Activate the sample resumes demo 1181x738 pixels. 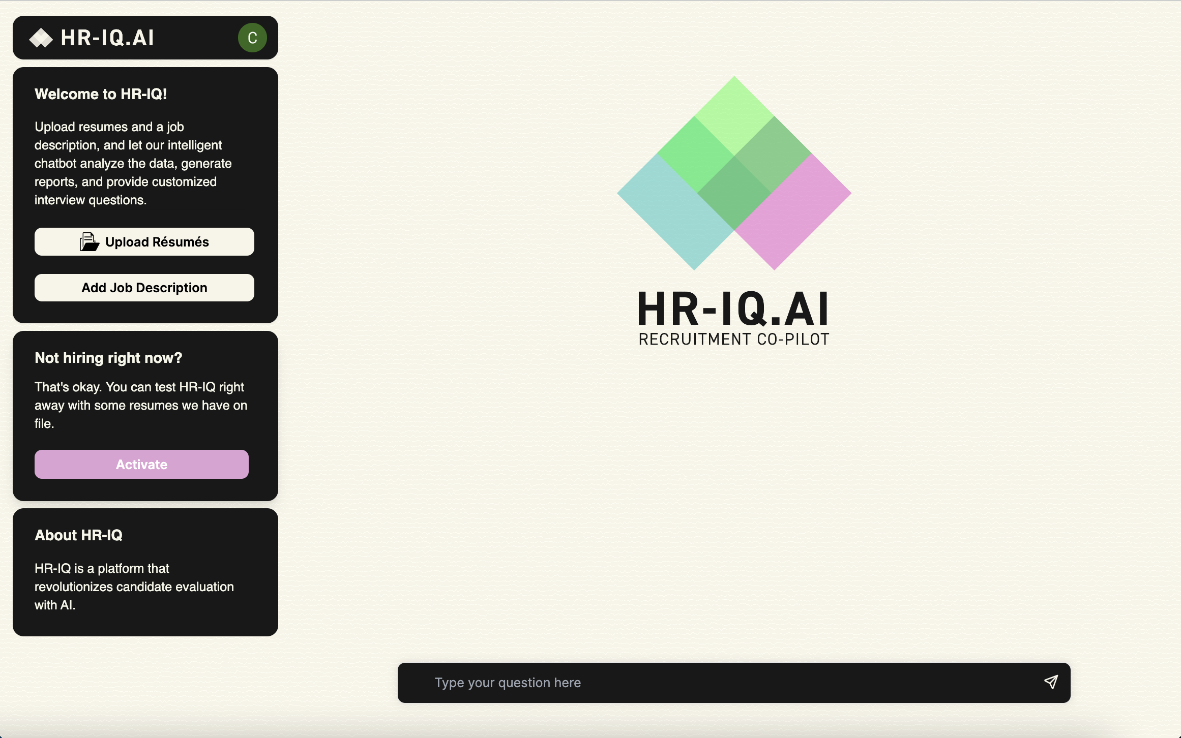[141, 464]
